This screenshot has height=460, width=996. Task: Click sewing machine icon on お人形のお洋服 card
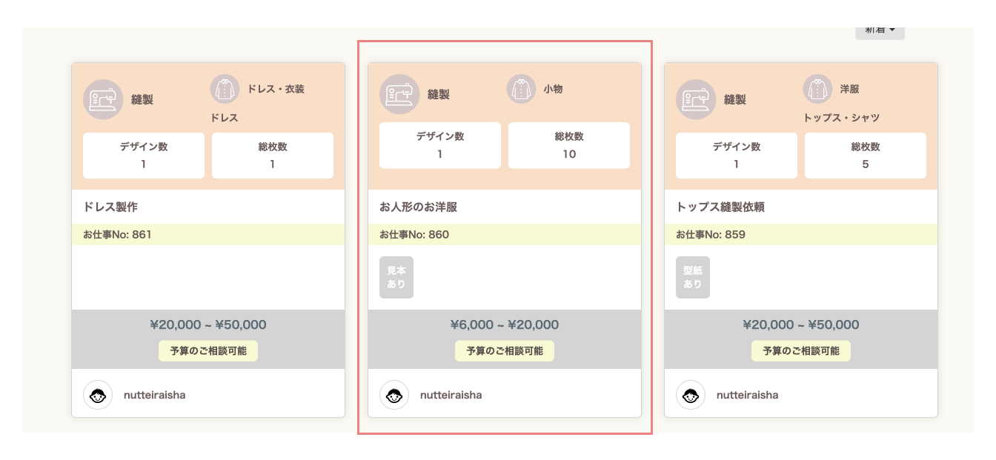pyautogui.click(x=399, y=94)
